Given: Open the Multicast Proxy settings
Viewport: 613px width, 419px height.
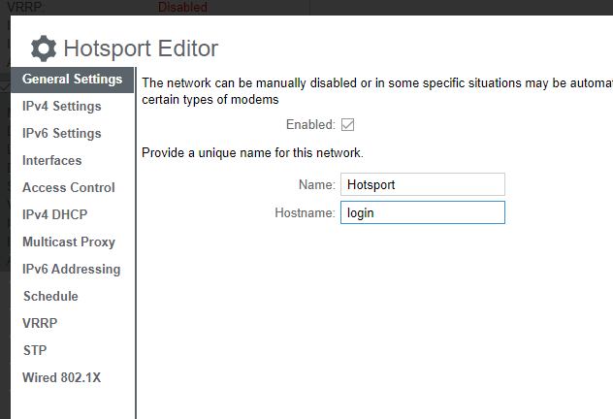Looking at the screenshot, I should coord(68,242).
